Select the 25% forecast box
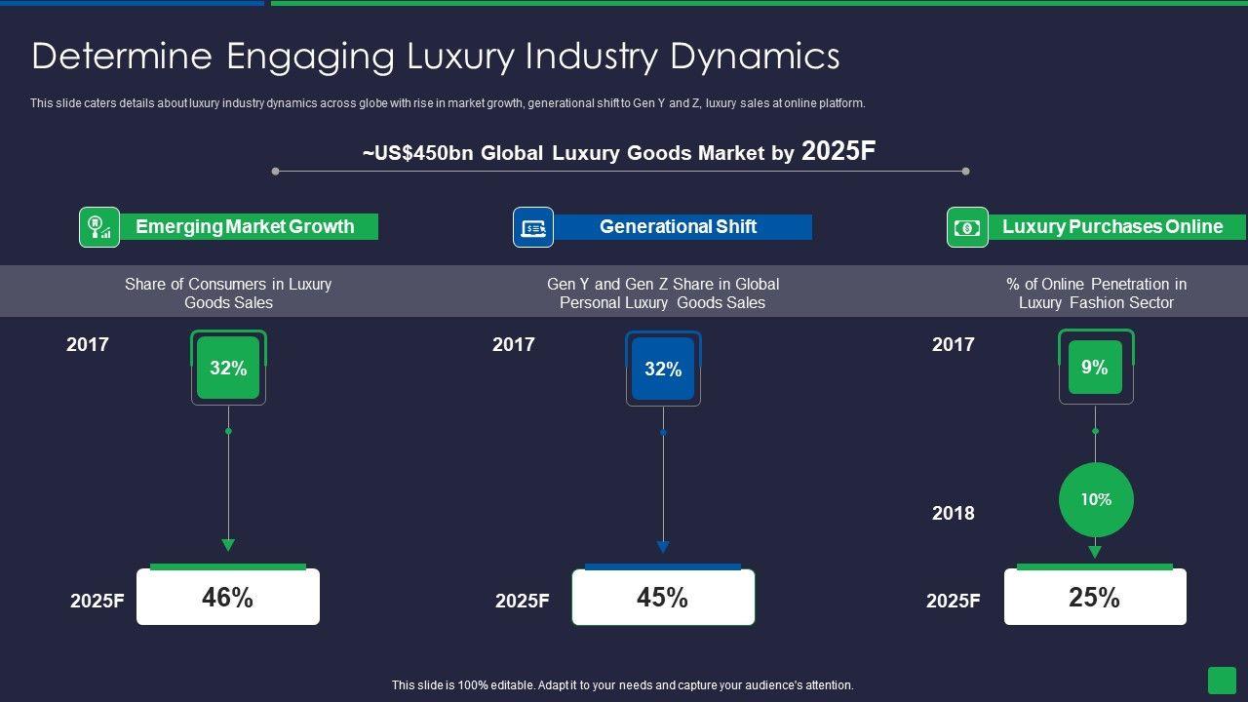The height and width of the screenshot is (702, 1248). click(1095, 598)
